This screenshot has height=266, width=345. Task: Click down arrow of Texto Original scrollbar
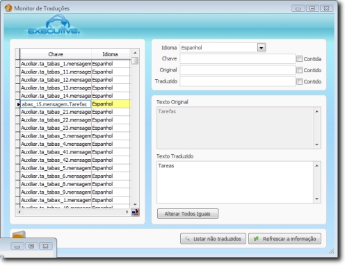coord(317,144)
